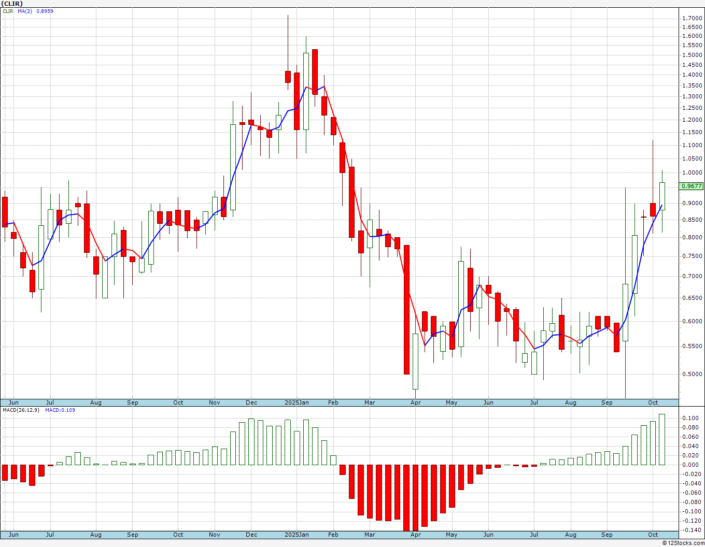Click Nov on the price chart time axis
This screenshot has height=547, width=705.
coord(215,402)
